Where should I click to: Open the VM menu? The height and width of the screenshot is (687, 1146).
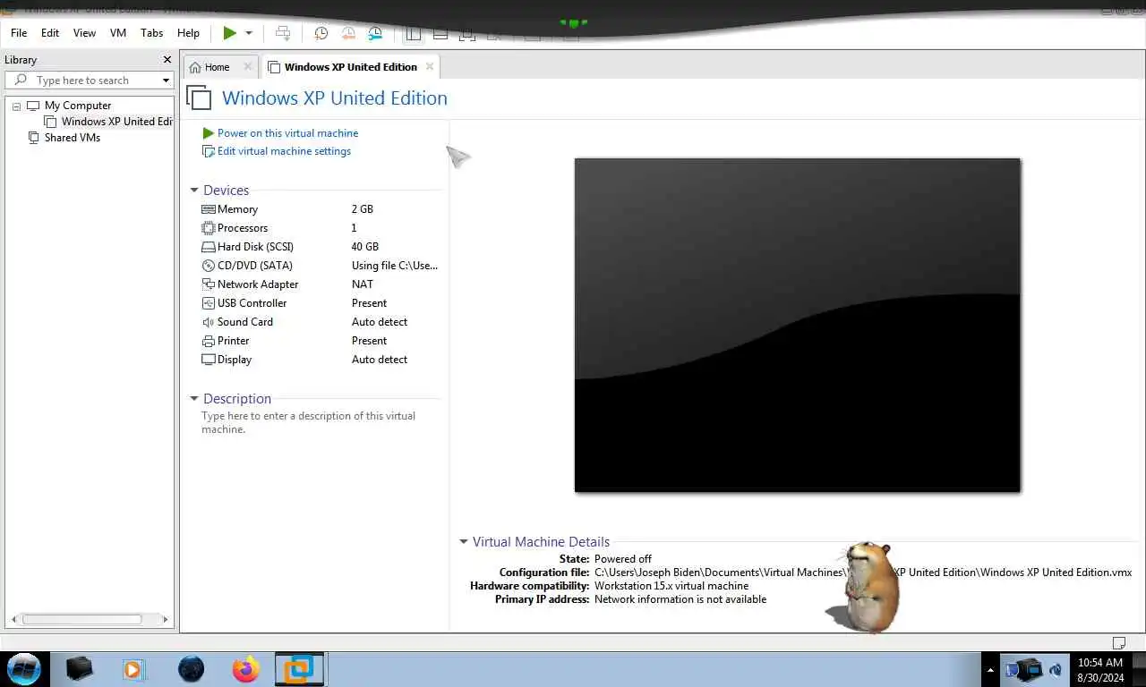point(118,33)
